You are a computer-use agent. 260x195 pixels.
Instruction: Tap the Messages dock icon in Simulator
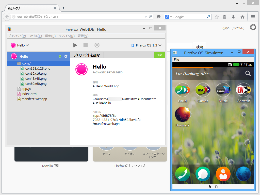click(203, 174)
